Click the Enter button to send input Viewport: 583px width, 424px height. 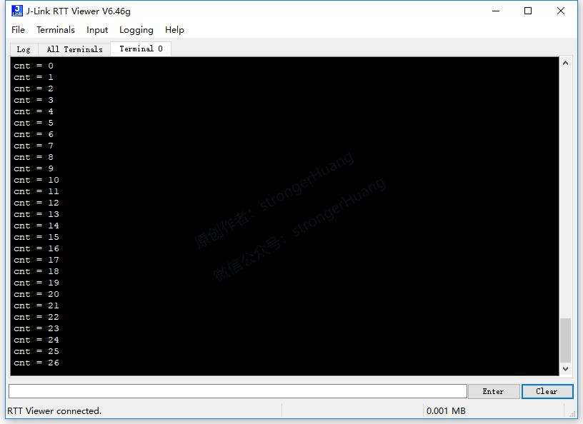click(x=494, y=391)
